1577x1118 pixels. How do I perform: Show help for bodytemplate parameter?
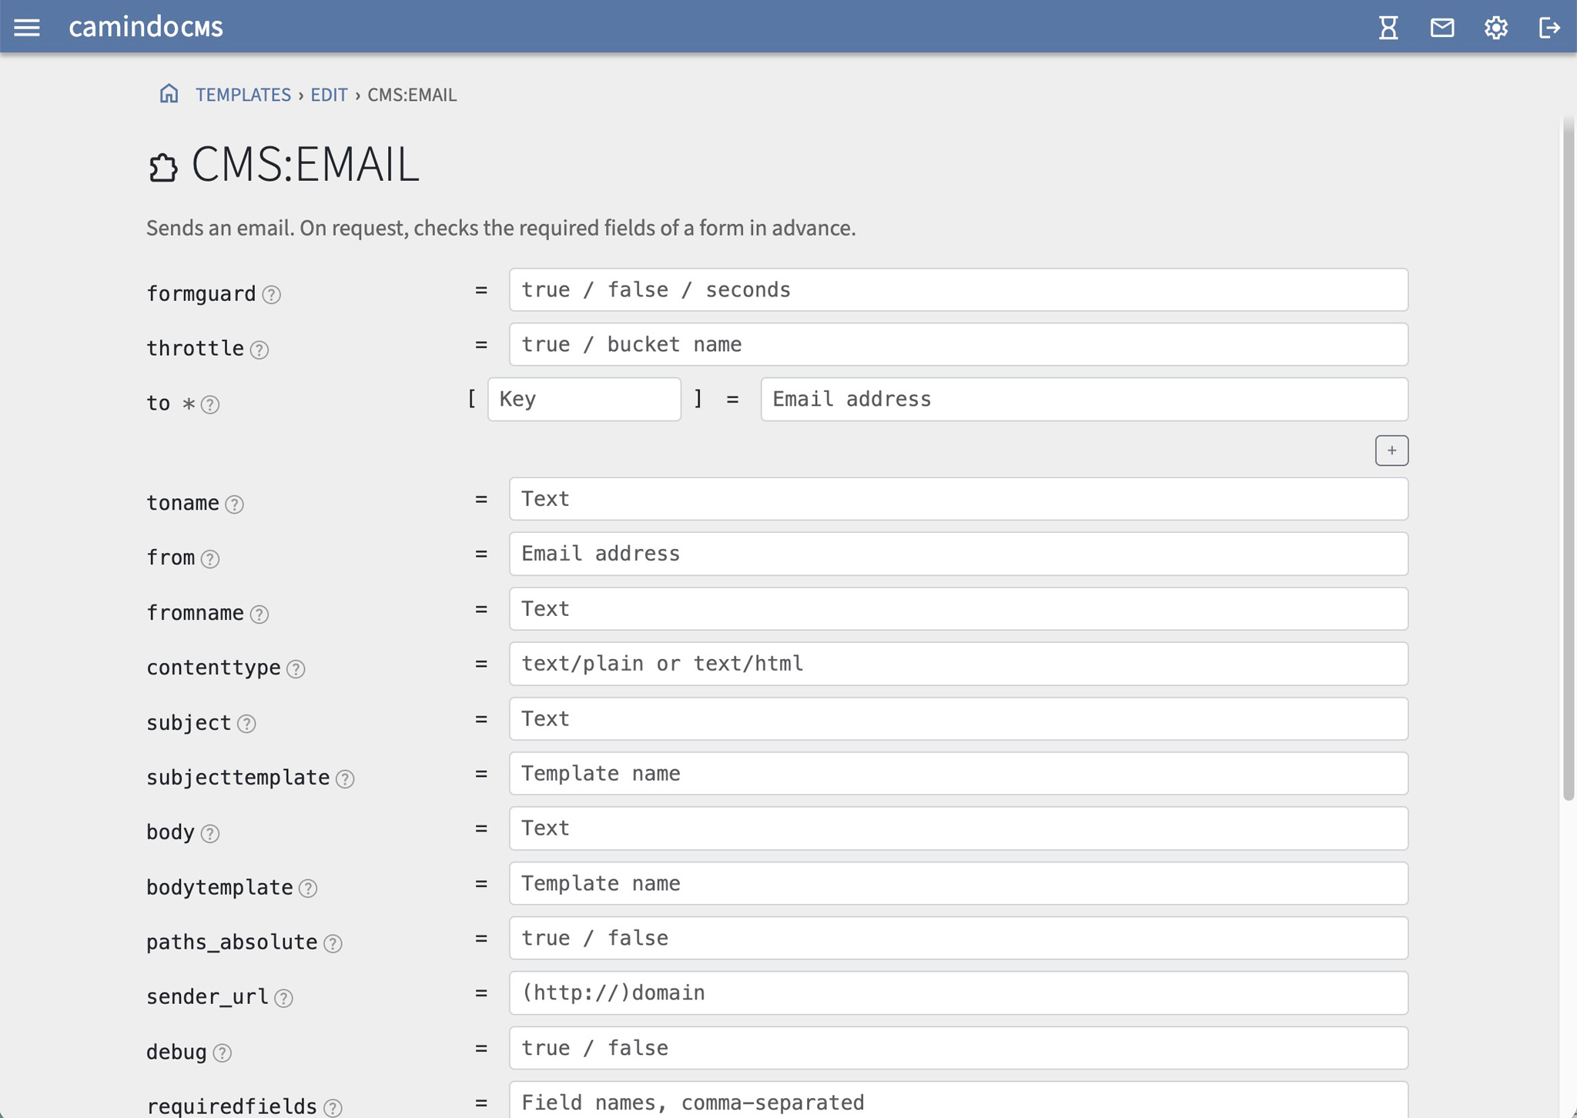pos(308,889)
